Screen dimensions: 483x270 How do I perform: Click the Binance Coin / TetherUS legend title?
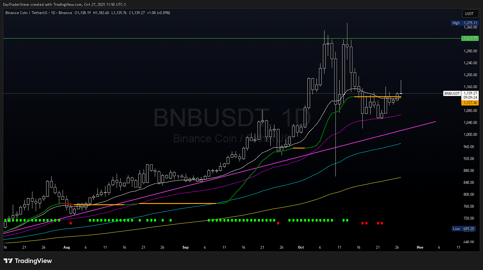click(x=26, y=13)
